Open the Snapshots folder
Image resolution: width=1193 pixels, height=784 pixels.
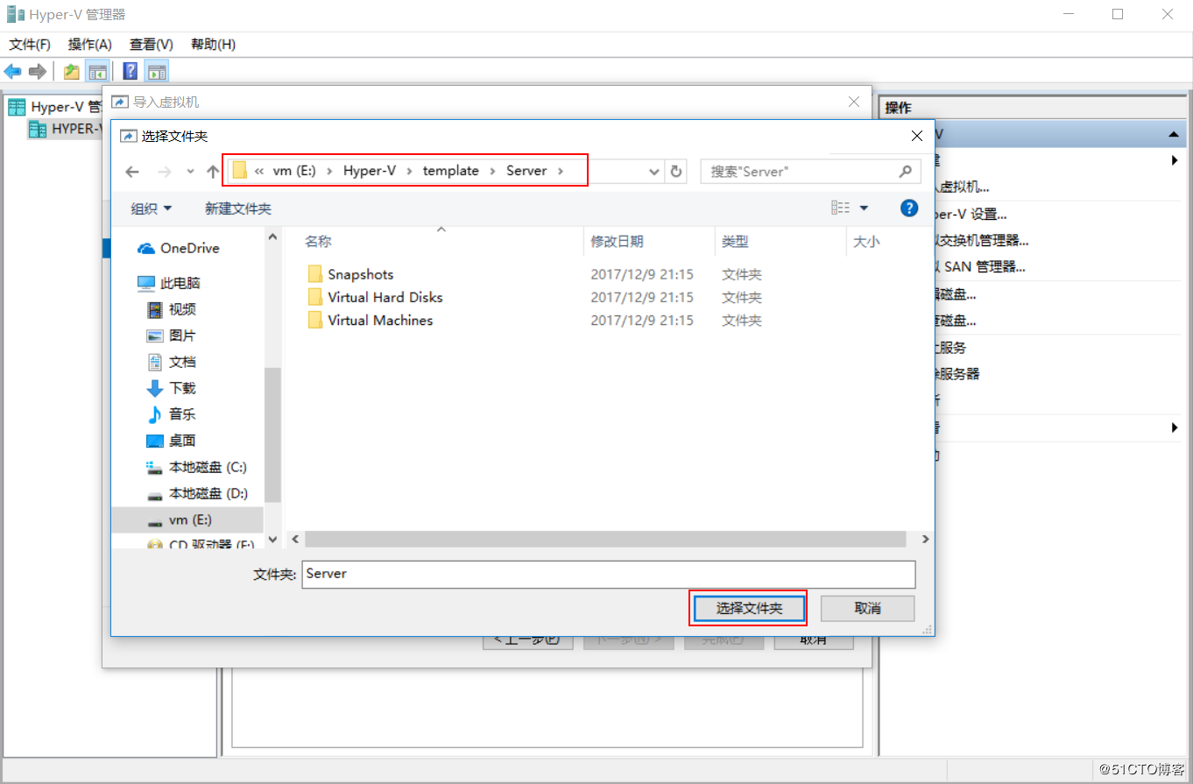[360, 274]
